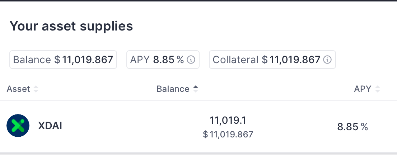Click the sort arrows beside Balance header

point(195,89)
